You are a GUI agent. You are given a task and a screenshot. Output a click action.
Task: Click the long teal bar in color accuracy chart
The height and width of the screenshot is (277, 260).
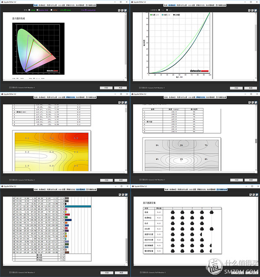pos(78,206)
